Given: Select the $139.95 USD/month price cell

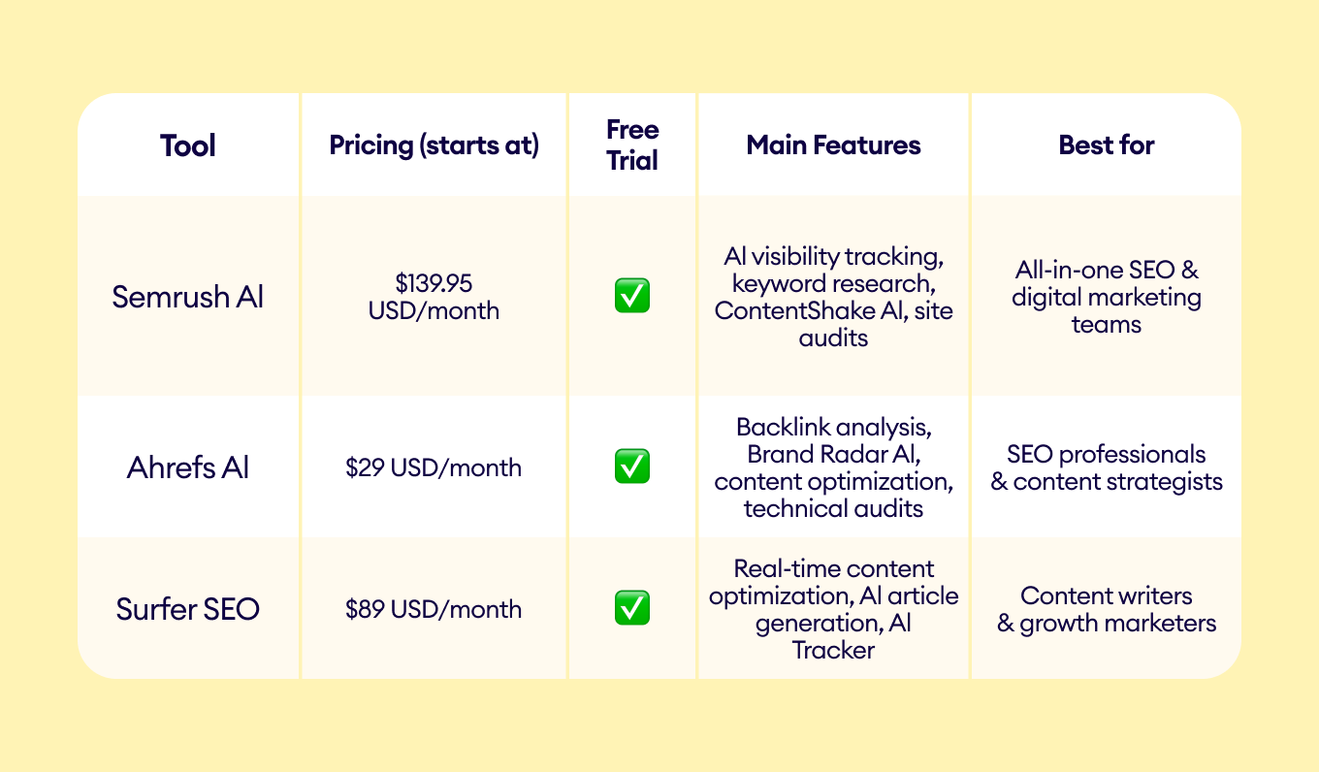Looking at the screenshot, I should [x=434, y=297].
